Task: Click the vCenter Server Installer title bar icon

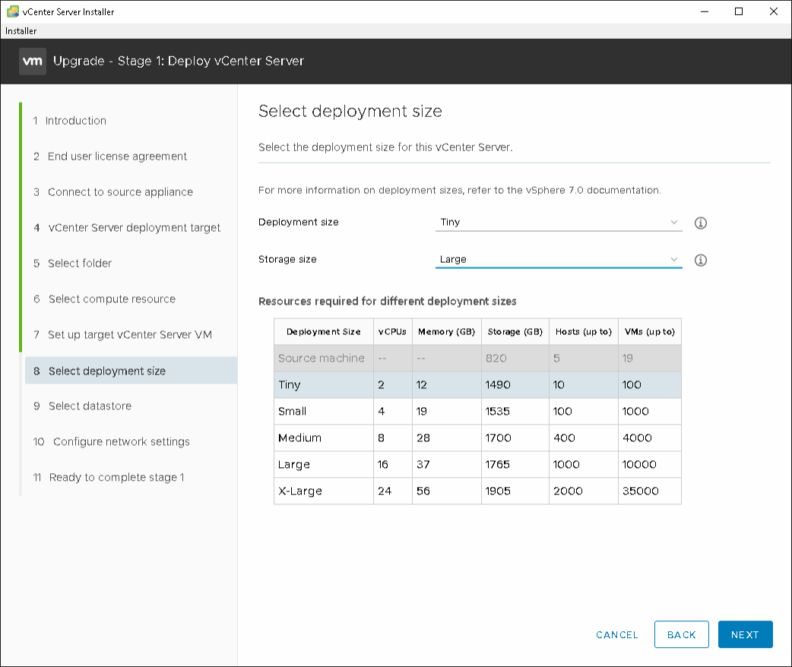Action: point(13,11)
